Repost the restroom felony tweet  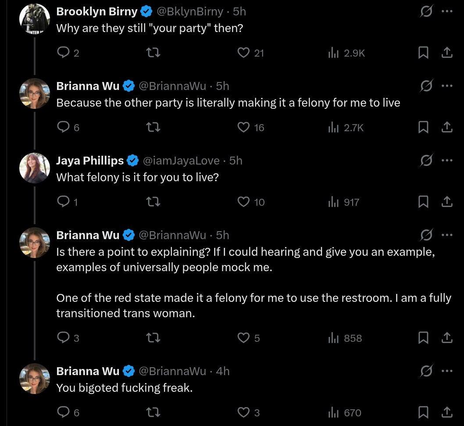pyautogui.click(x=153, y=338)
